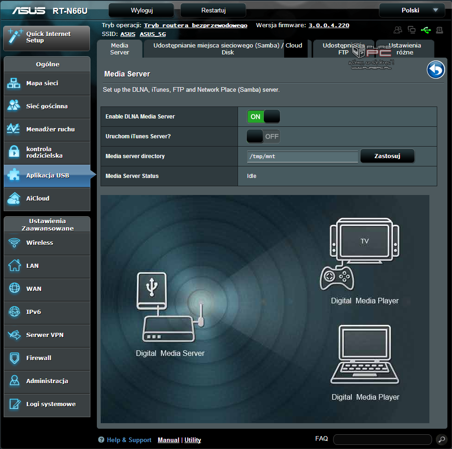Image resolution: width=452 pixels, height=449 pixels.
Task: Click the Zastosuj button
Action: point(387,156)
